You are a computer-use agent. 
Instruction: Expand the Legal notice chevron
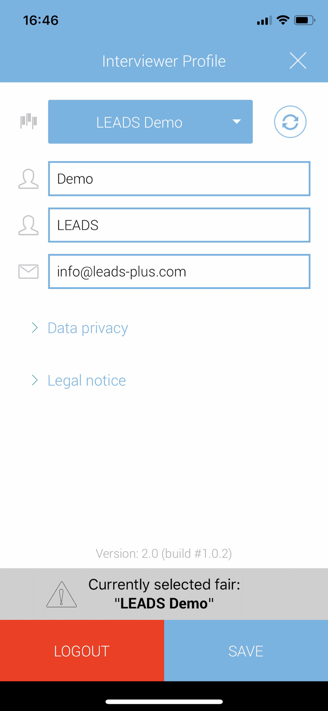pos(35,380)
